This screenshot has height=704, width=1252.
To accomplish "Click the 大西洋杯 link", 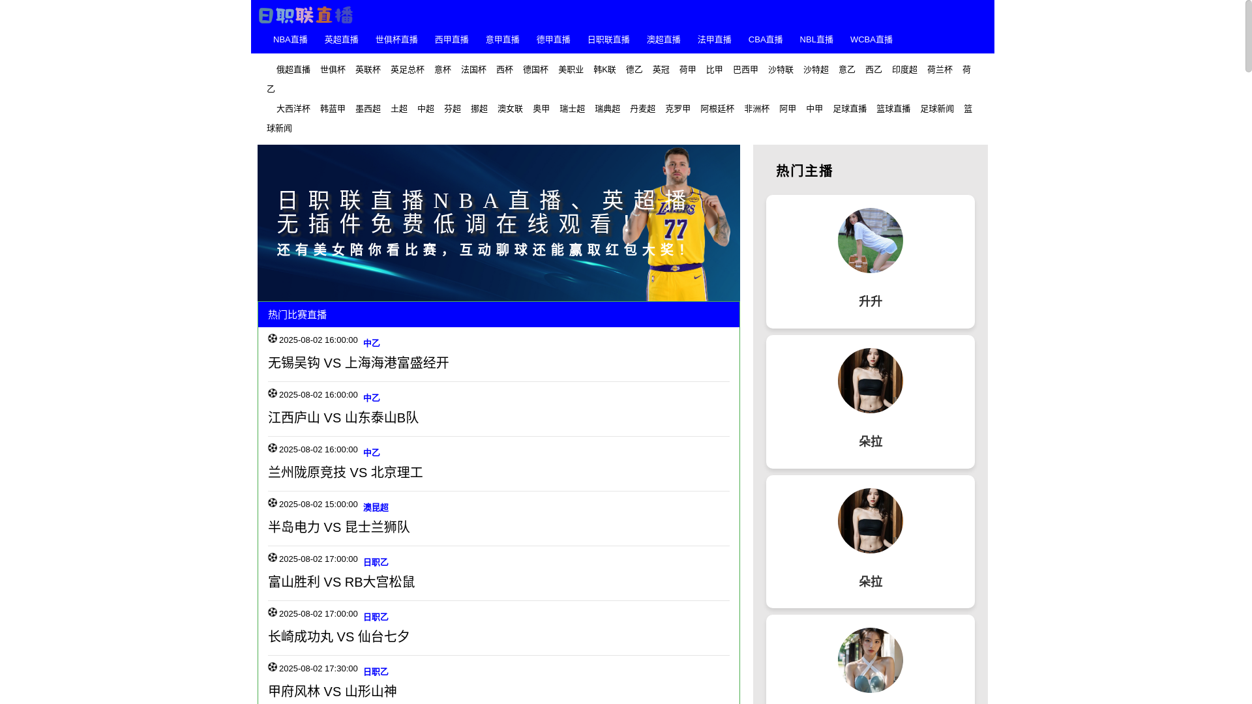I will point(293,109).
